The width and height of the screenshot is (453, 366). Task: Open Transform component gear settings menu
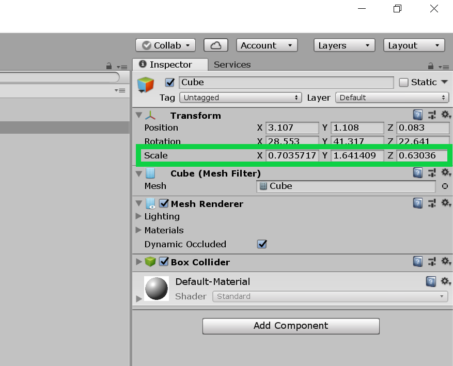pyautogui.click(x=446, y=115)
